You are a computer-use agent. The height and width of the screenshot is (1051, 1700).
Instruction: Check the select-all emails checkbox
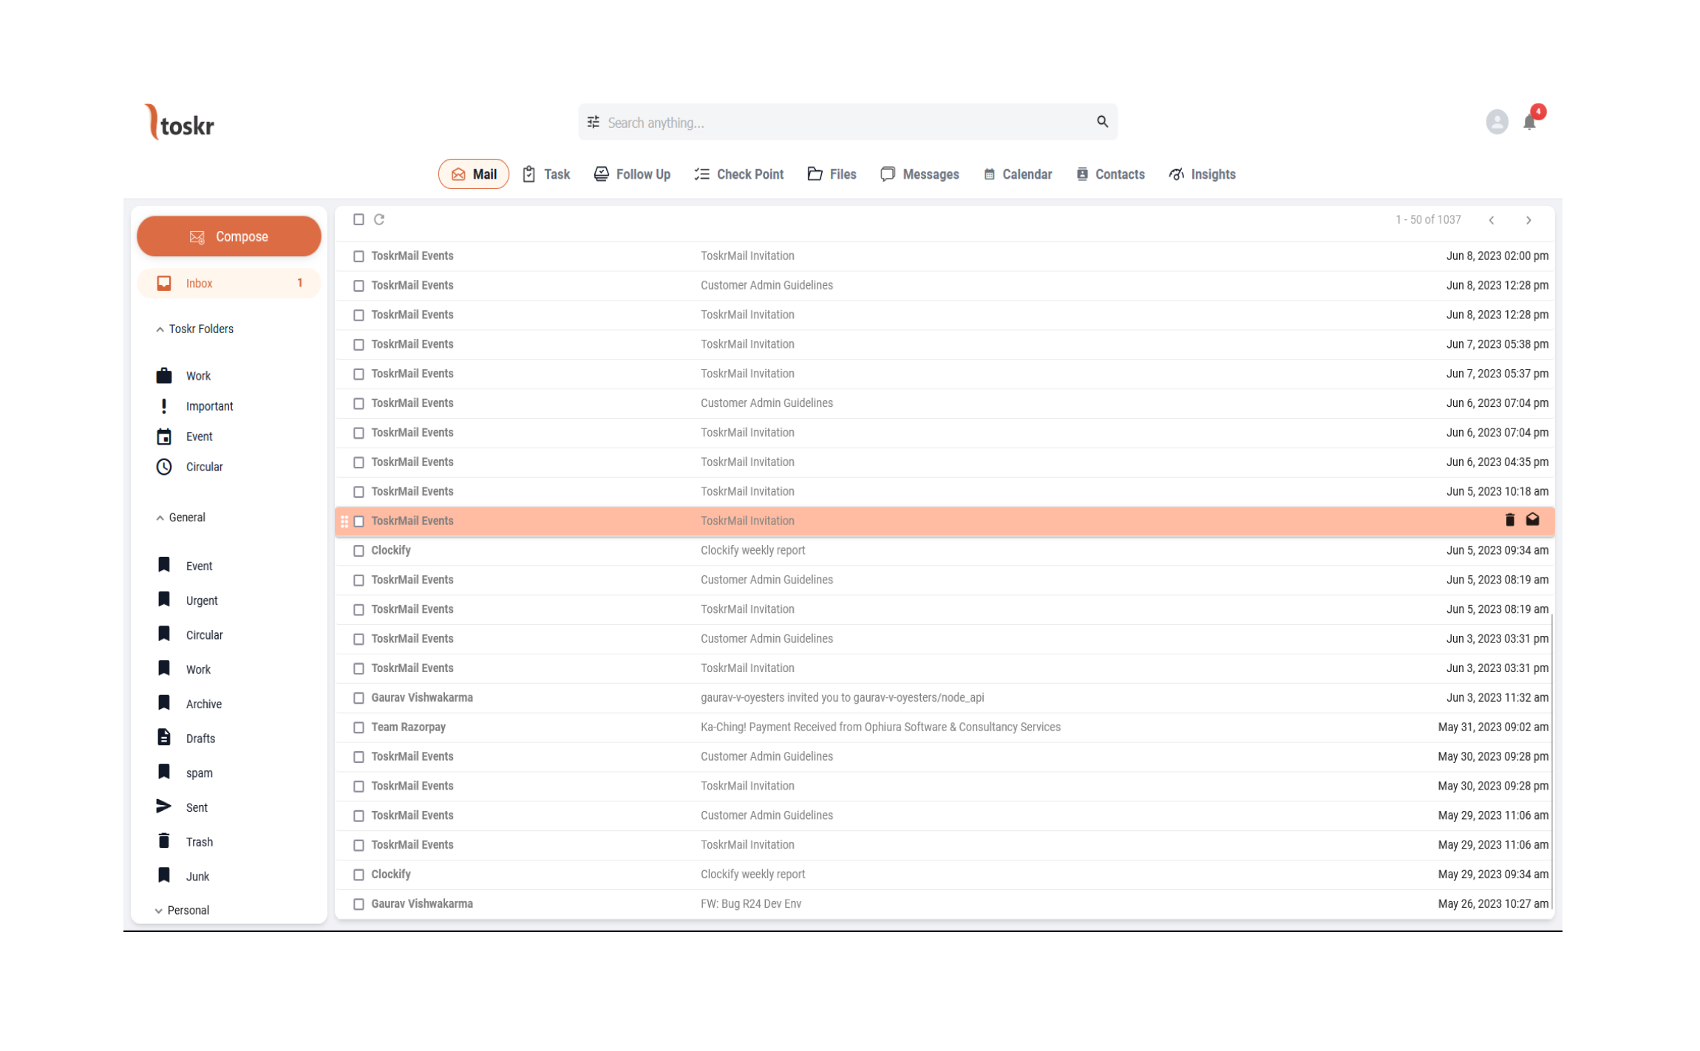(358, 219)
